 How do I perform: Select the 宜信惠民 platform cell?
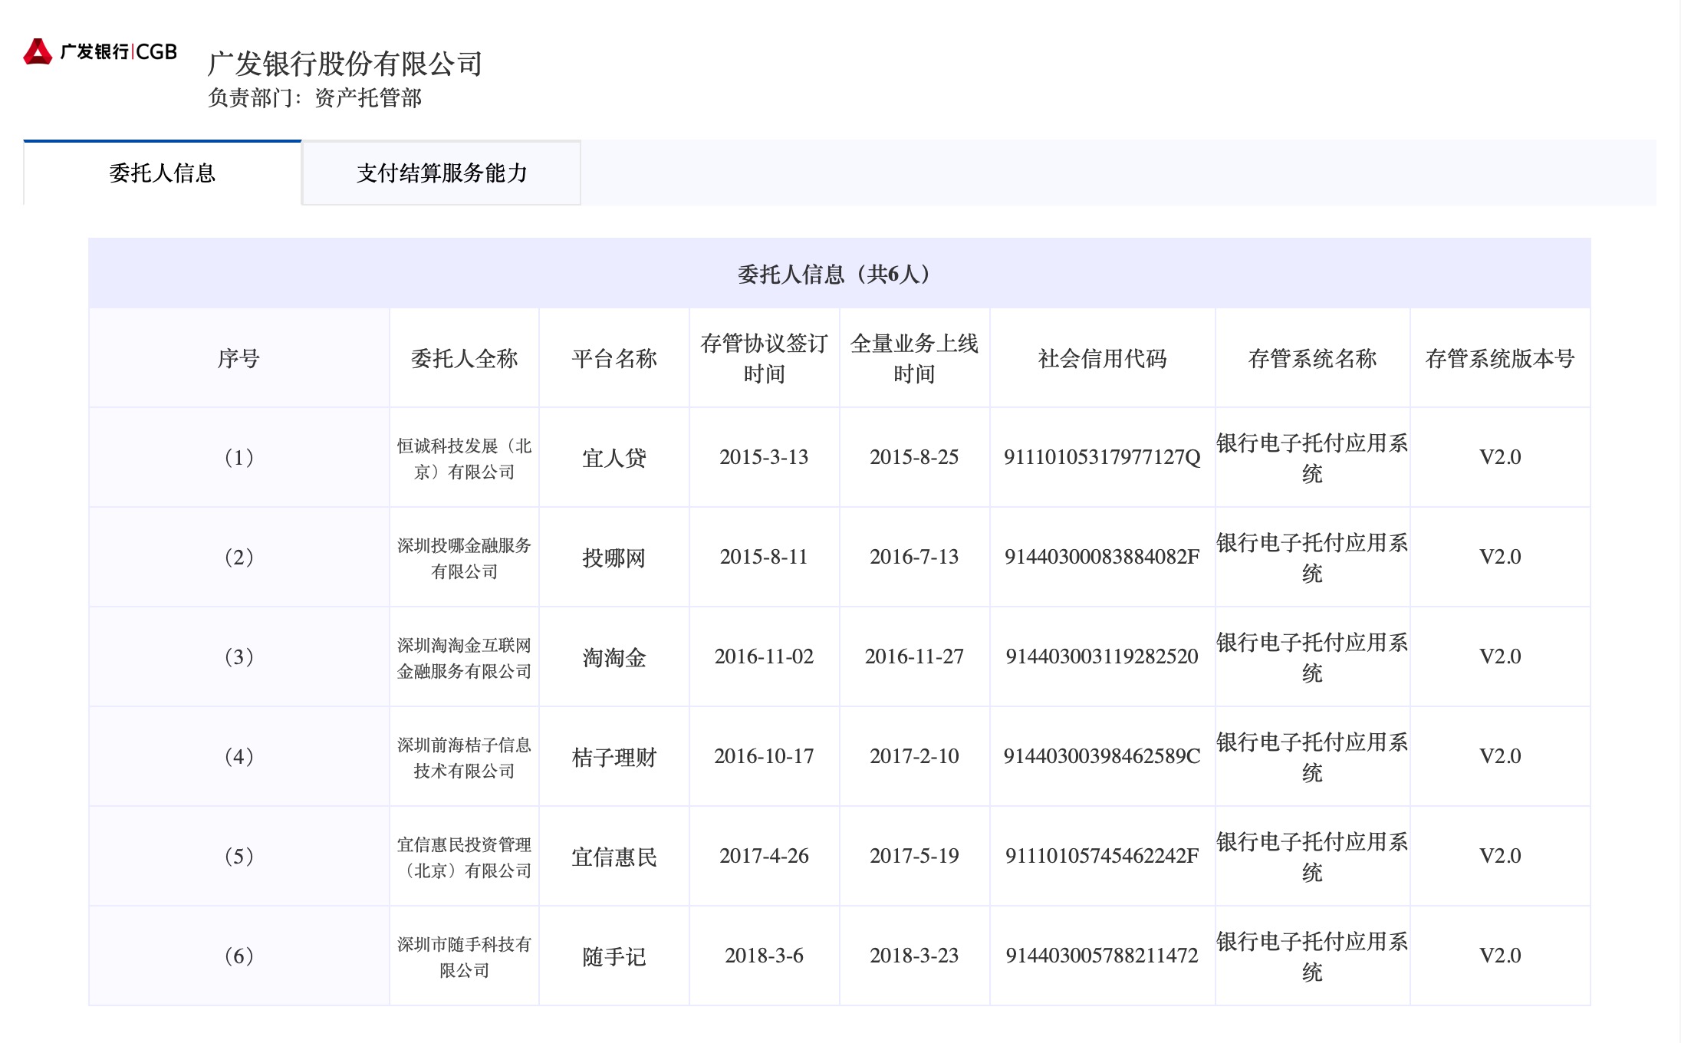pos(614,857)
